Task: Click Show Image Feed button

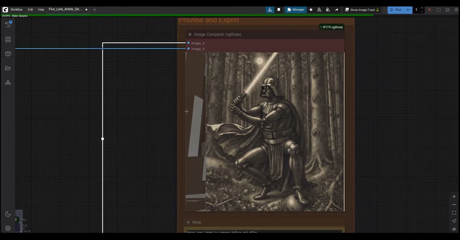Action: [x=362, y=10]
